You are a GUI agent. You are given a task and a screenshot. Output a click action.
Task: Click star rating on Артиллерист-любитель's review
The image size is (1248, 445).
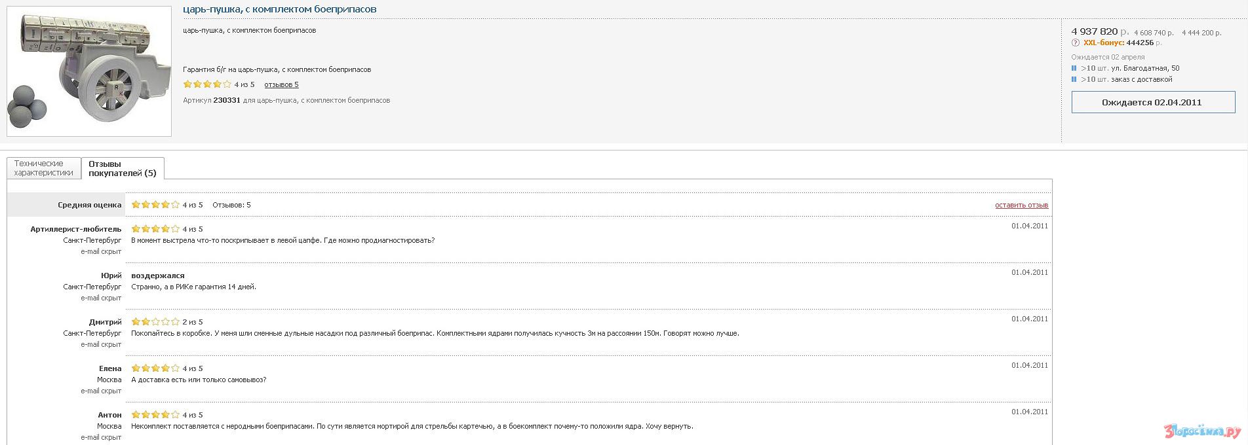(x=155, y=229)
